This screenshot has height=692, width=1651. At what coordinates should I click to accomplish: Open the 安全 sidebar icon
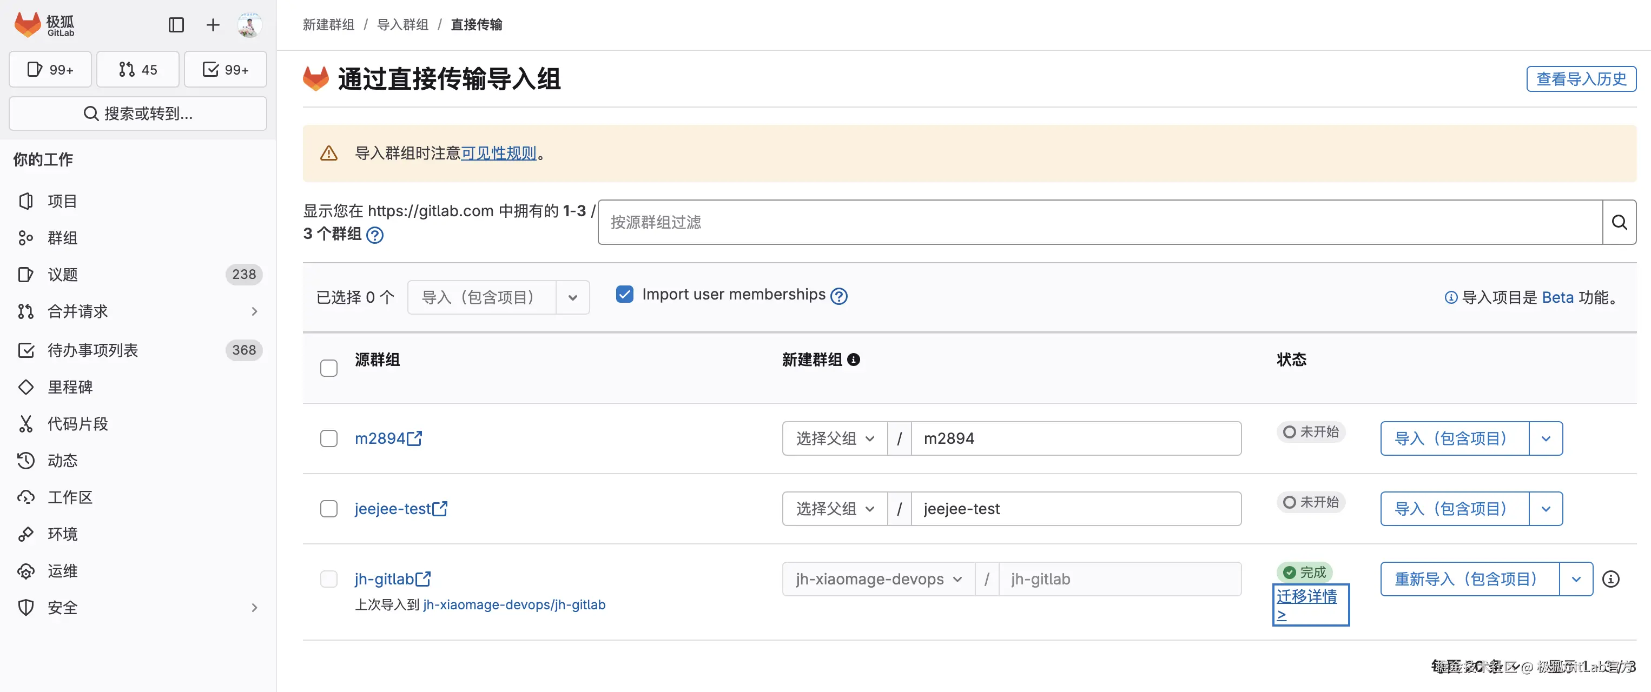click(x=27, y=608)
